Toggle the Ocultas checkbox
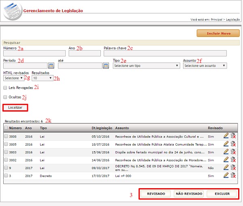Image resolution: width=243 pixels, height=206 pixels. pyautogui.click(x=5, y=97)
